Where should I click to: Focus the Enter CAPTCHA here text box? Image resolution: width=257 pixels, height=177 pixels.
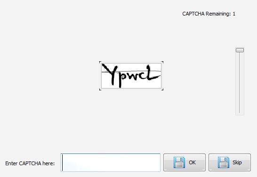click(110, 162)
